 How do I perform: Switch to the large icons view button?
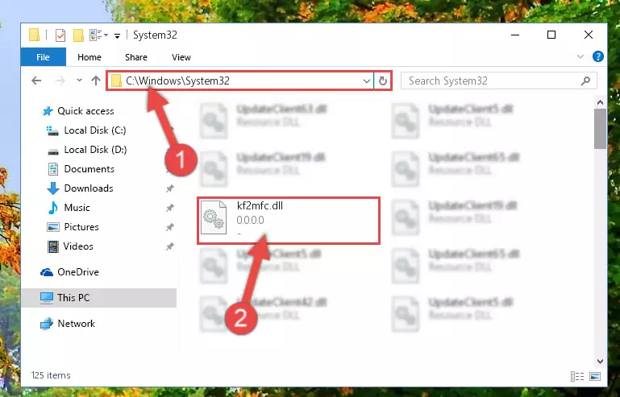click(595, 376)
